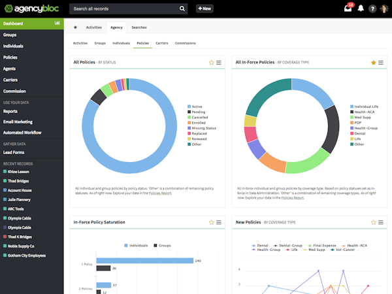Click the search magnifier icon
Screen dimensions: 392x294
tap(182, 8)
